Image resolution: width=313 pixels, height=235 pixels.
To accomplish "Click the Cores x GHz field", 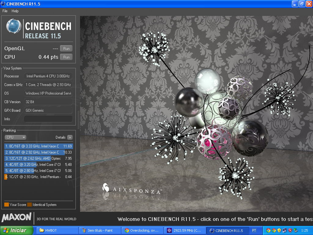I will [x=48, y=85].
